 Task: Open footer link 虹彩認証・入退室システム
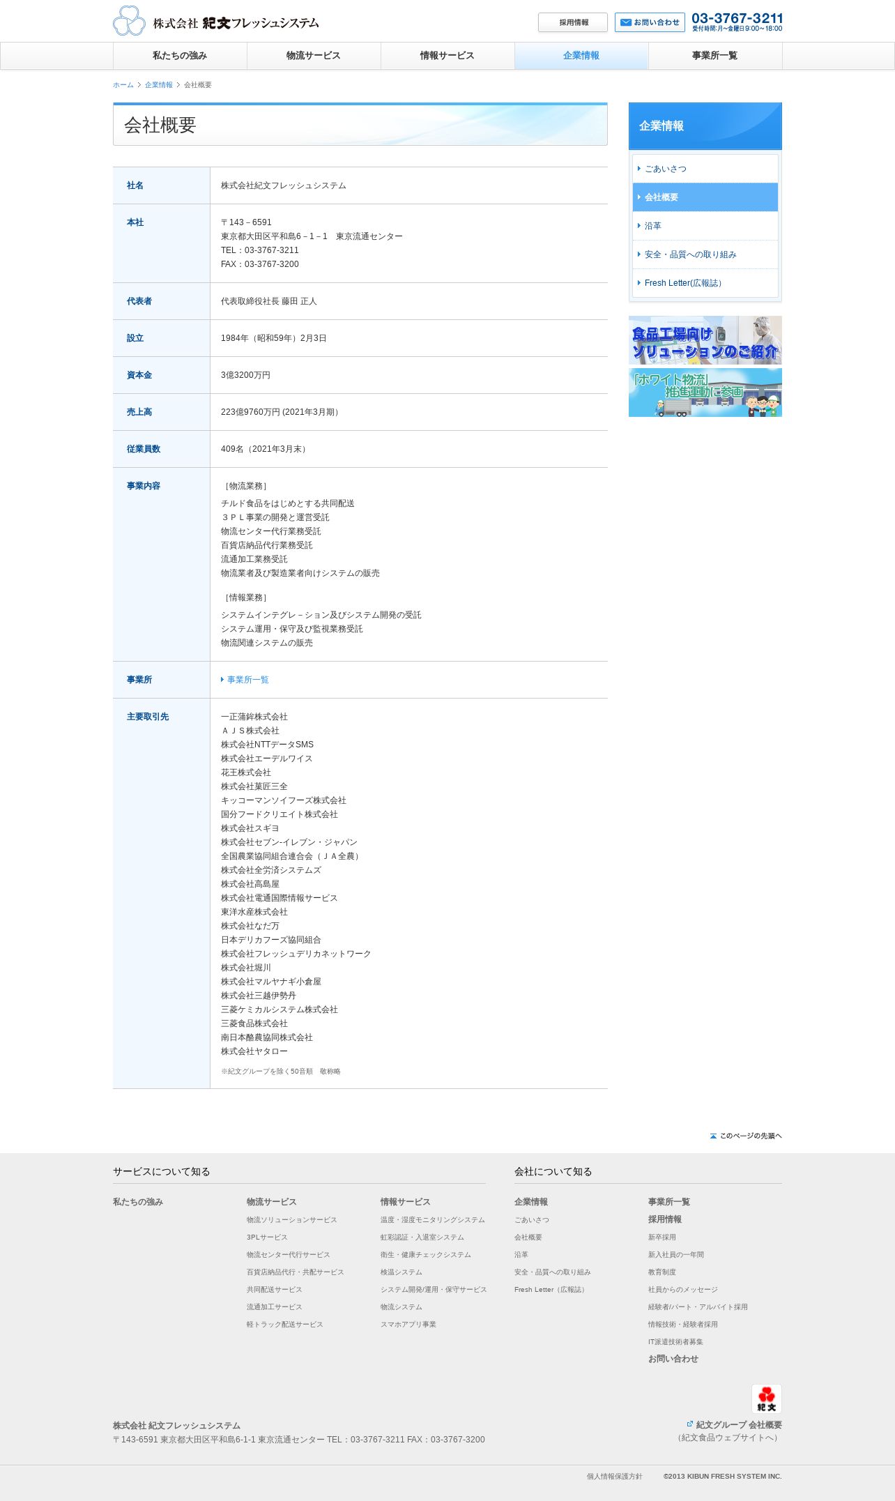pos(422,1237)
